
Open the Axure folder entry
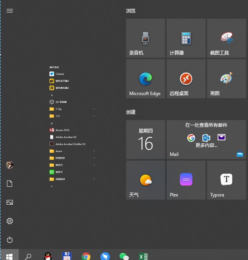pyautogui.click(x=72, y=151)
